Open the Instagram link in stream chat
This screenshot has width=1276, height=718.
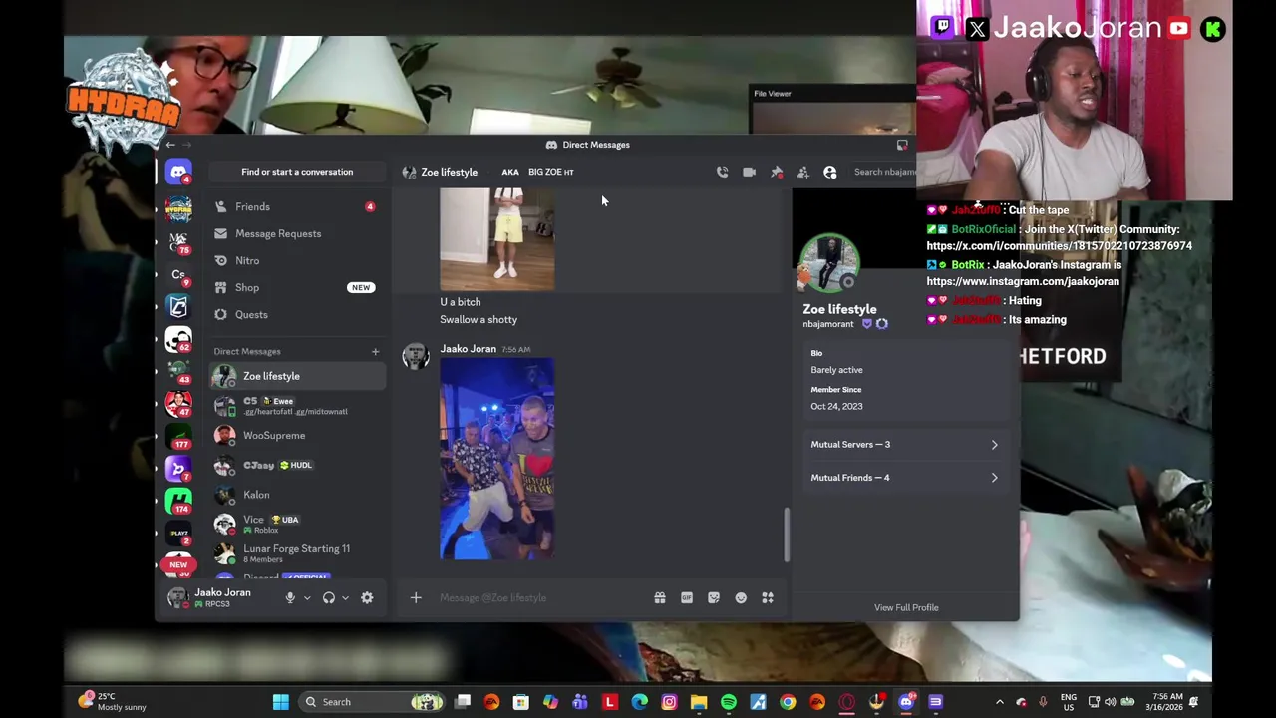coord(1023,282)
